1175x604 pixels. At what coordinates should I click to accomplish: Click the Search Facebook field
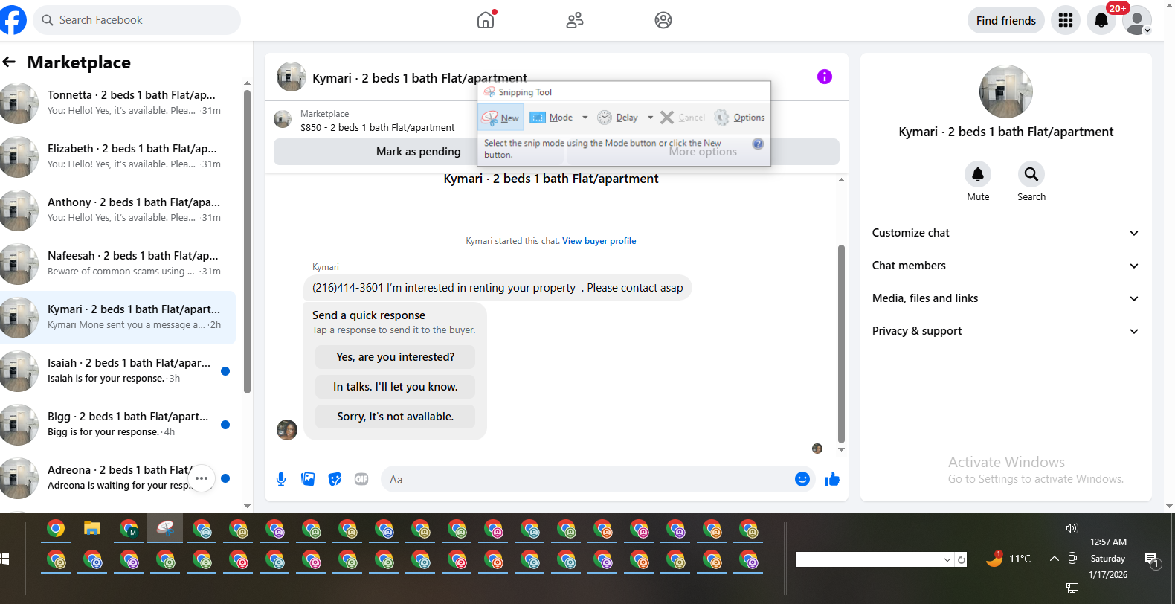137,20
